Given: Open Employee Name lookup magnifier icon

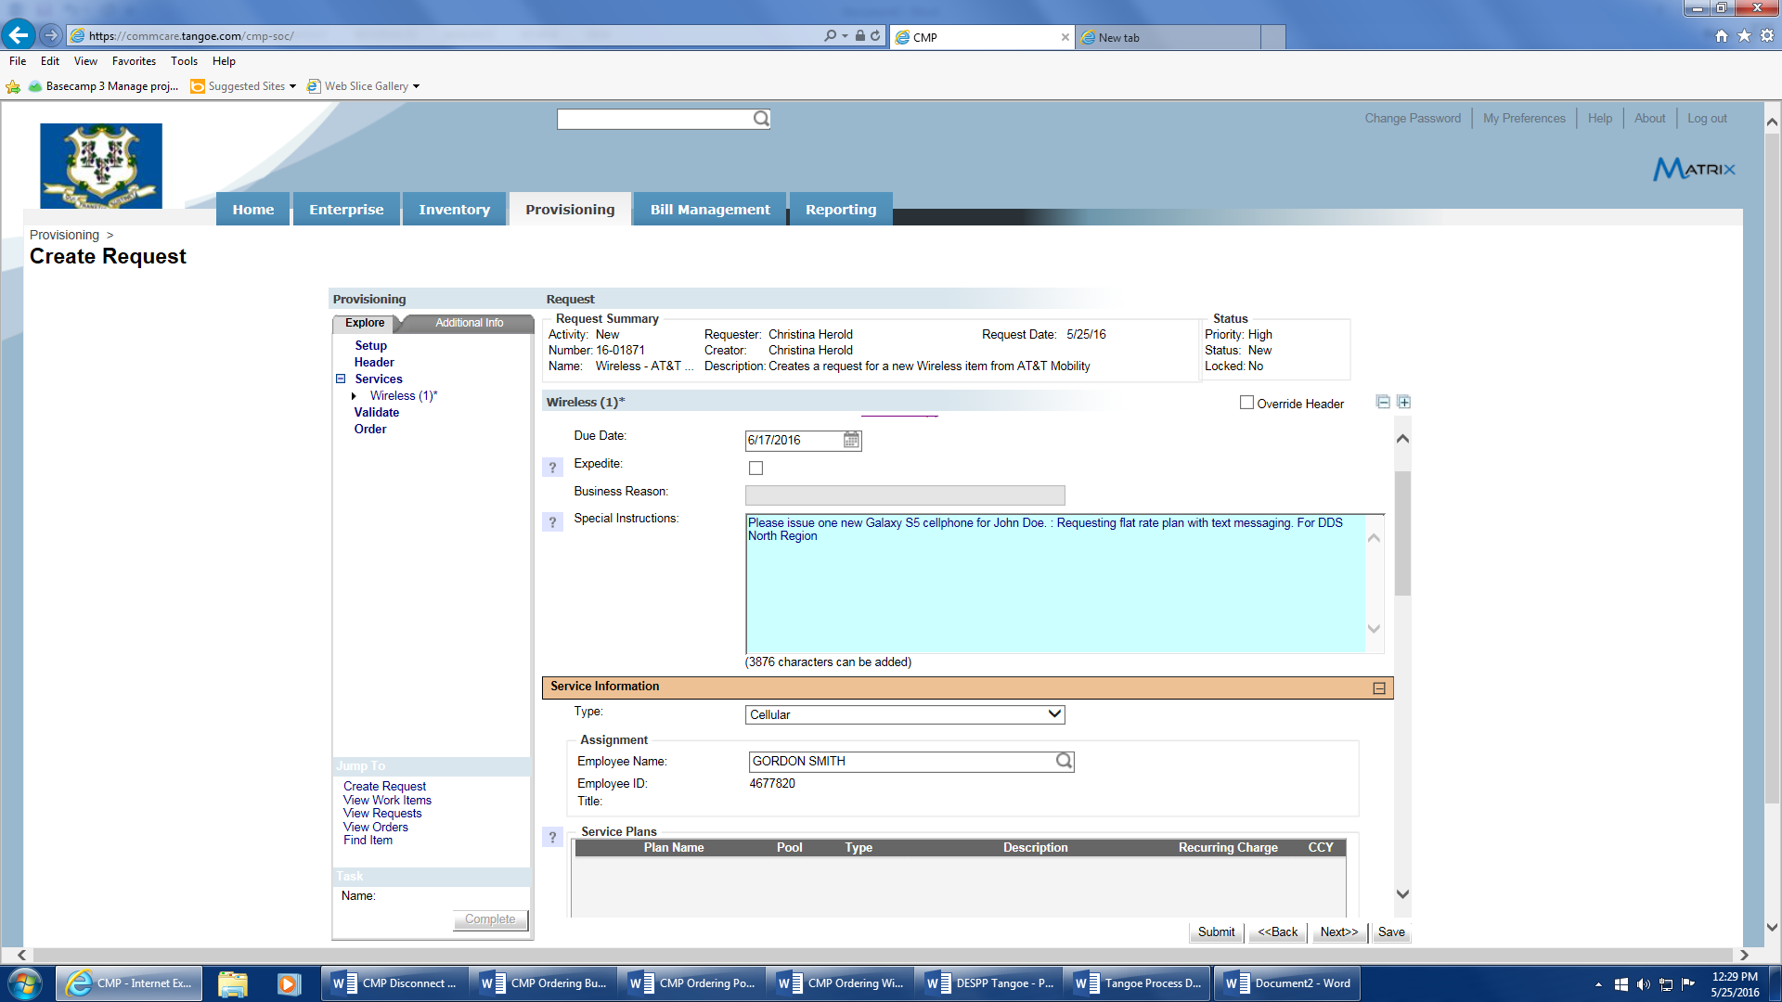Looking at the screenshot, I should pyautogui.click(x=1064, y=761).
